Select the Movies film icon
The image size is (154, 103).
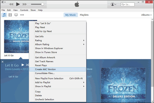click(10, 15)
